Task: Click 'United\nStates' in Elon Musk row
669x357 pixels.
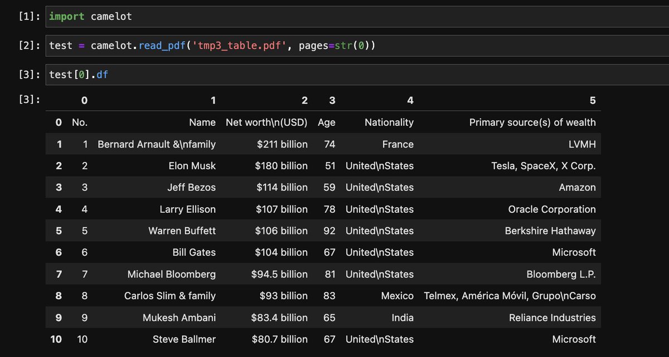Action: pos(380,166)
